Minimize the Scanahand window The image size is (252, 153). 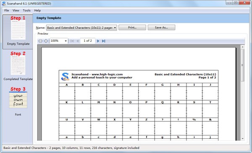pyautogui.click(x=229, y=3)
